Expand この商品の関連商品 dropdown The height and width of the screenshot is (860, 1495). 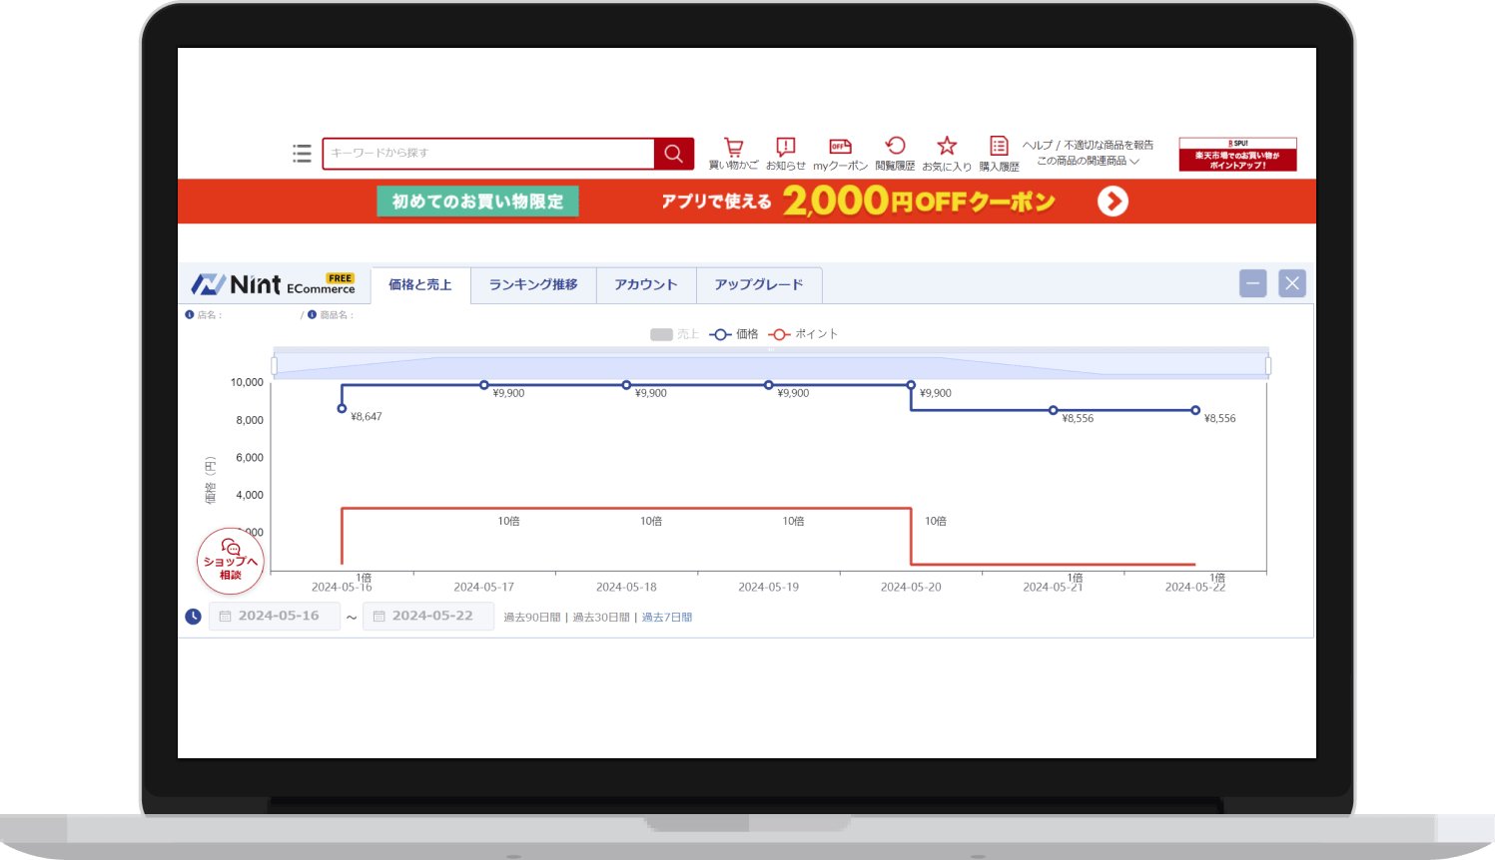[x=1088, y=161]
